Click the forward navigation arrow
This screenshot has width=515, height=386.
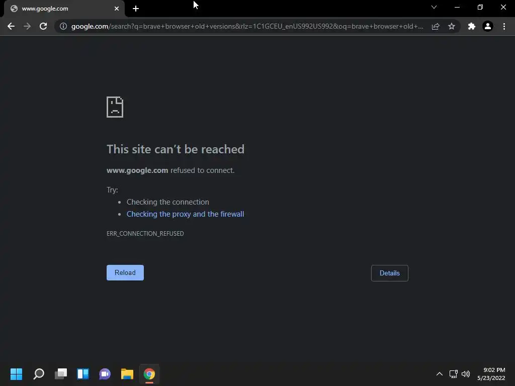[27, 26]
